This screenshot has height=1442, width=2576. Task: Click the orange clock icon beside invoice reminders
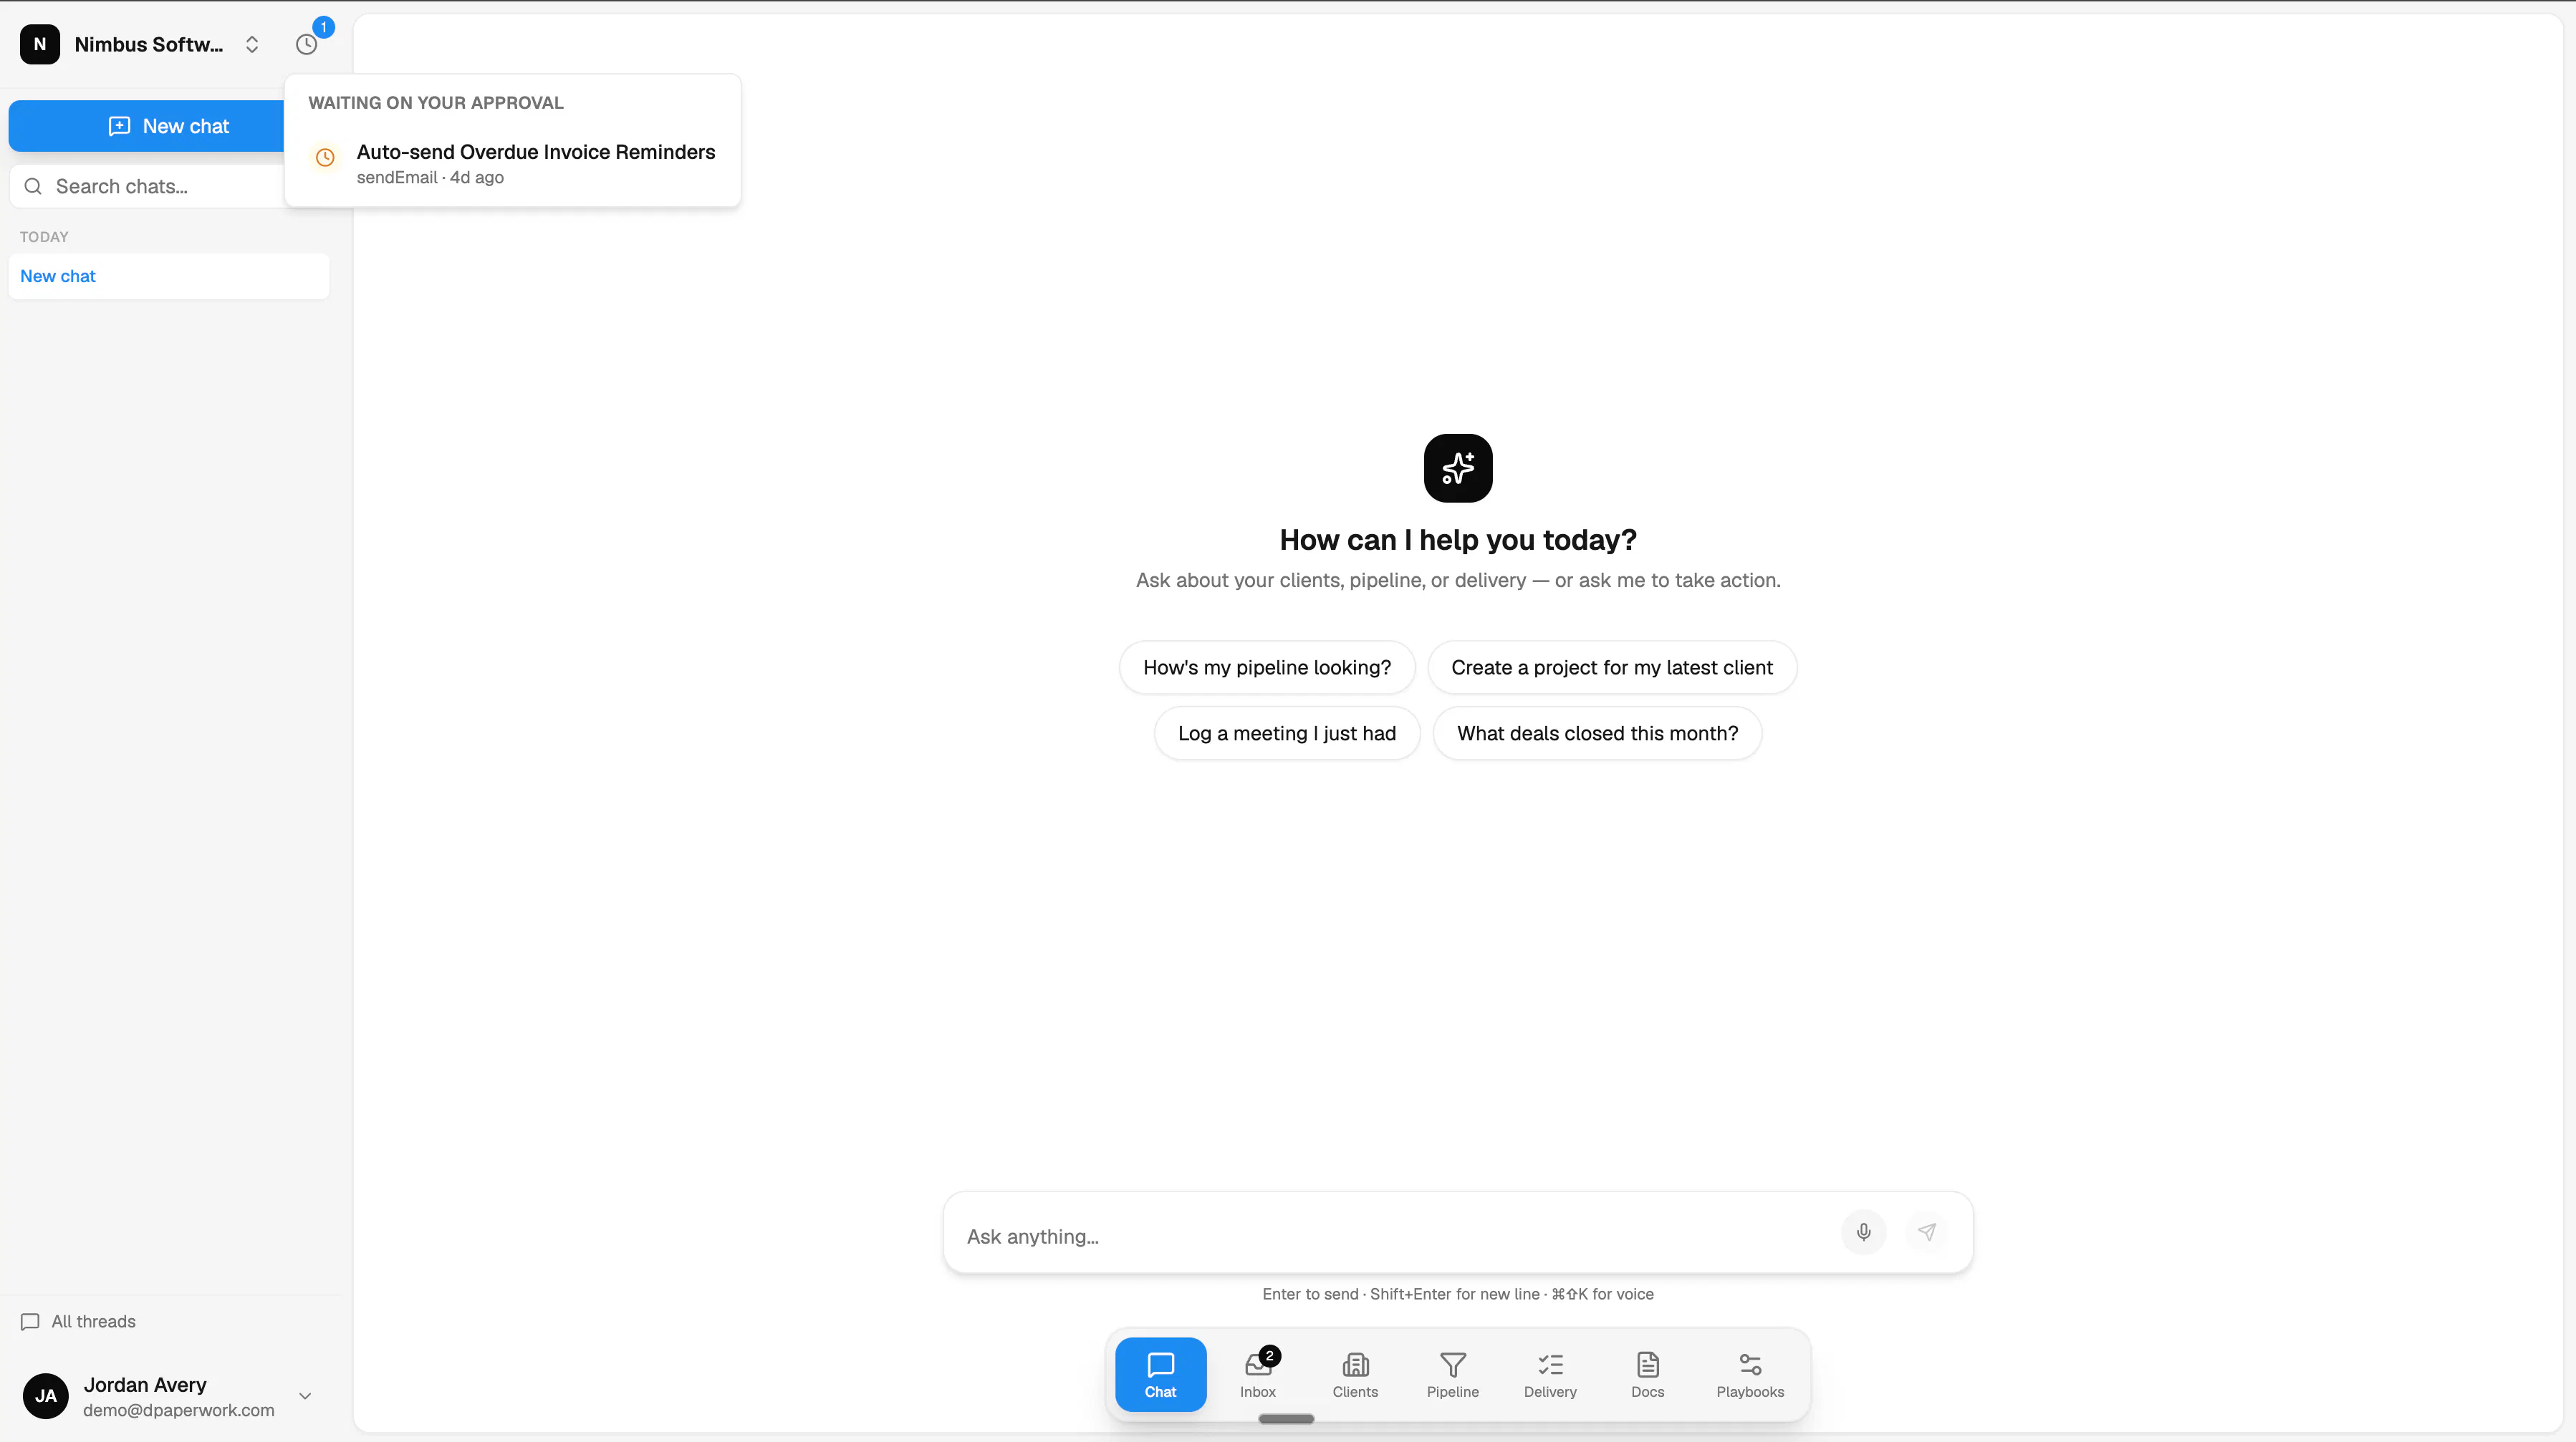click(x=325, y=158)
